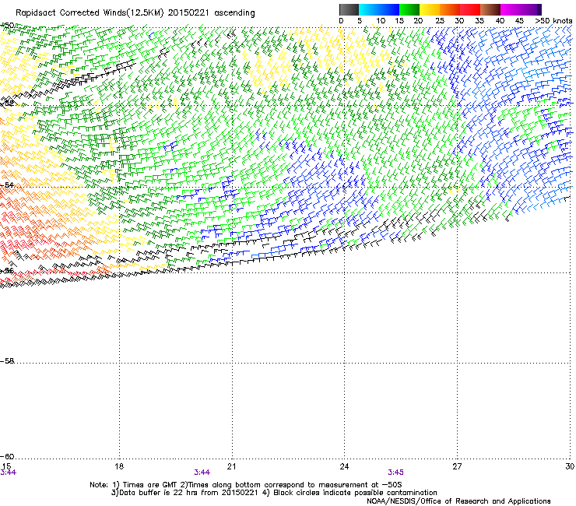Select the '0' label under the color bar
The image size is (576, 506).
341,21
